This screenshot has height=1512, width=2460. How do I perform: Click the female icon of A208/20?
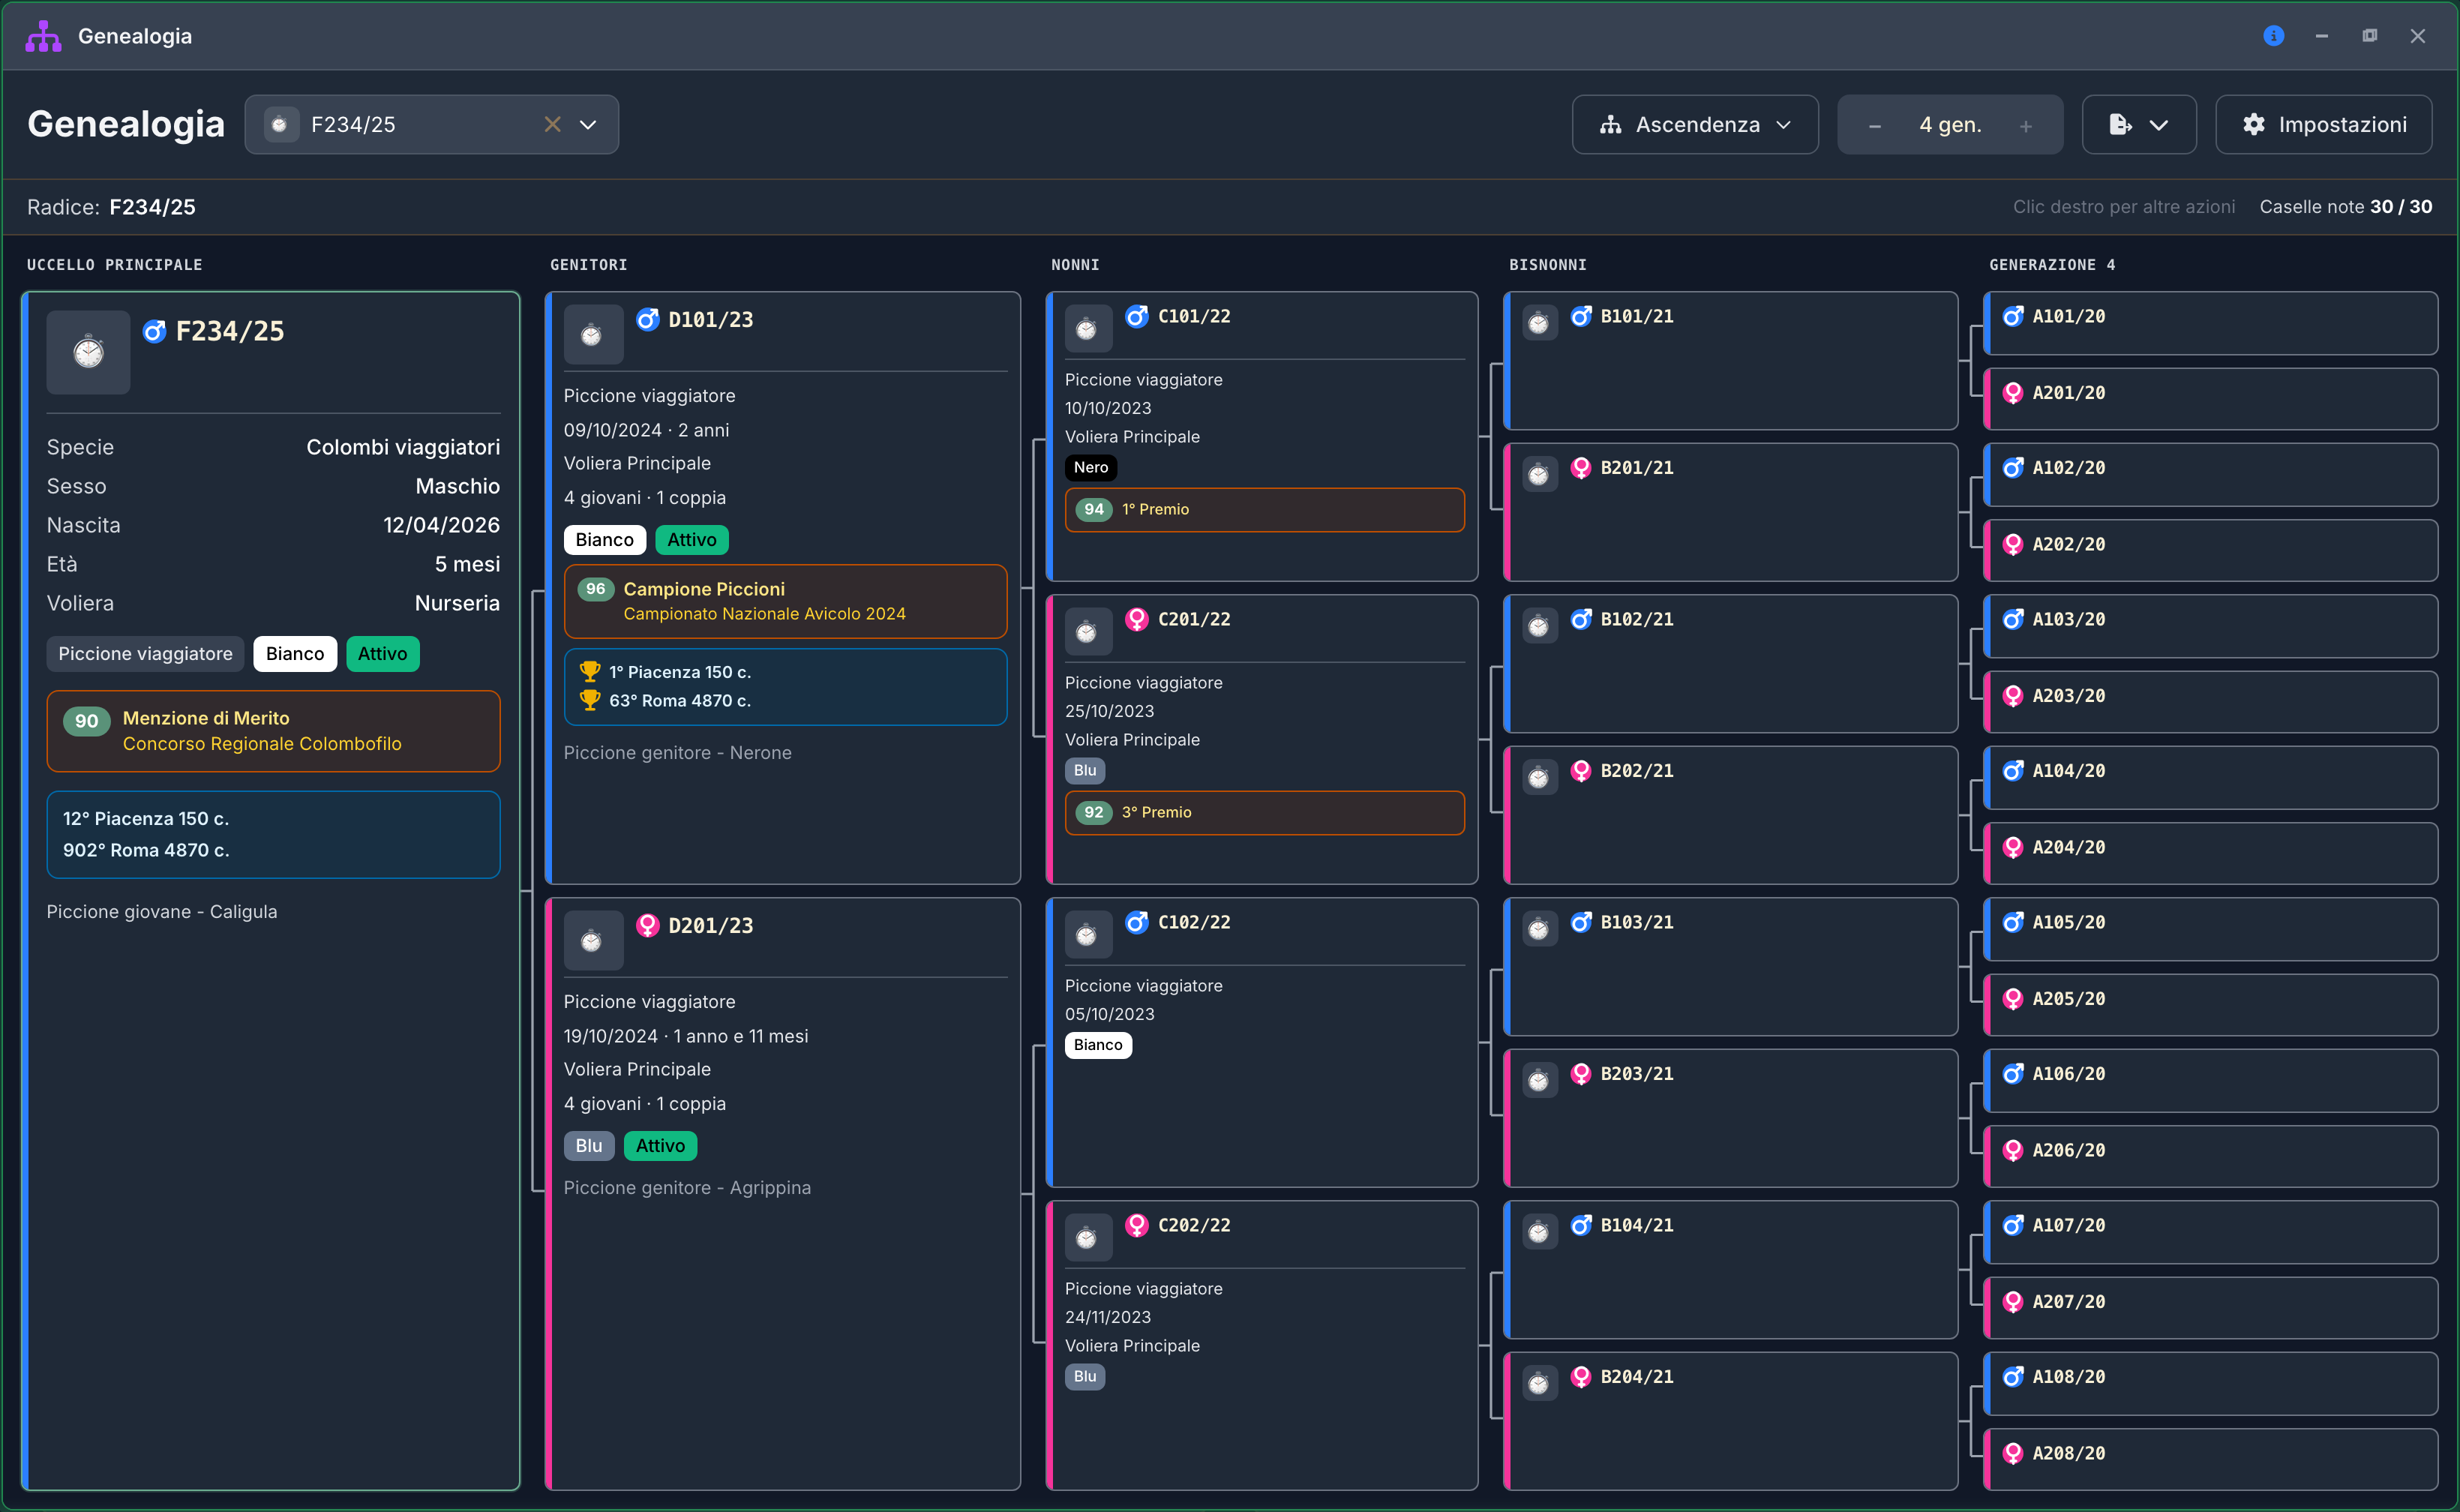click(2013, 1453)
